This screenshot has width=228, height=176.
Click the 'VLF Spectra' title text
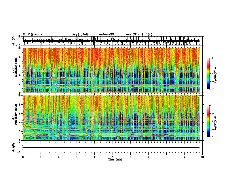(x=33, y=35)
